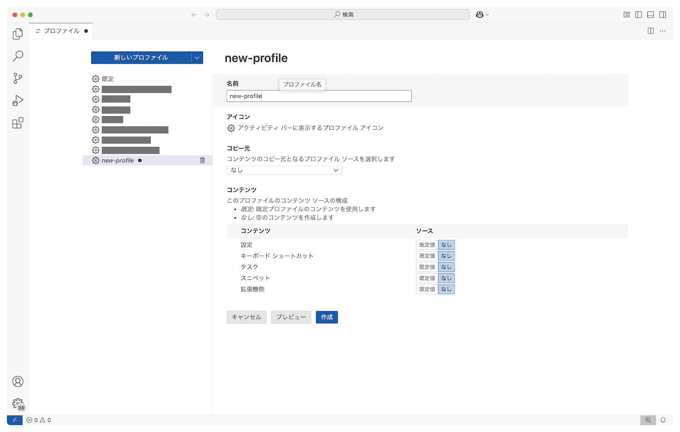This screenshot has width=680, height=432.
Task: Open the コピー元 source dropdown
Action: point(284,170)
